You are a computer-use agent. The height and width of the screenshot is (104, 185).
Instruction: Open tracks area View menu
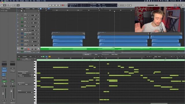click(34, 9)
